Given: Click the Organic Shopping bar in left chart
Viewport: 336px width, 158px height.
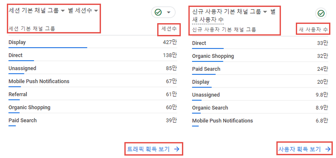Looking at the screenshot, I should click(x=29, y=107).
